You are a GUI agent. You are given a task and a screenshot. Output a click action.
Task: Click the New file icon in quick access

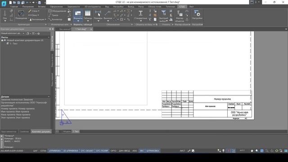pos(10,3)
